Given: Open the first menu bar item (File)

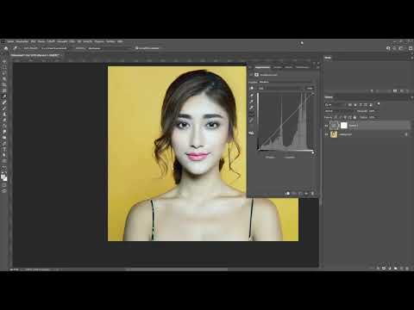Looking at the screenshot, I should 10,41.
